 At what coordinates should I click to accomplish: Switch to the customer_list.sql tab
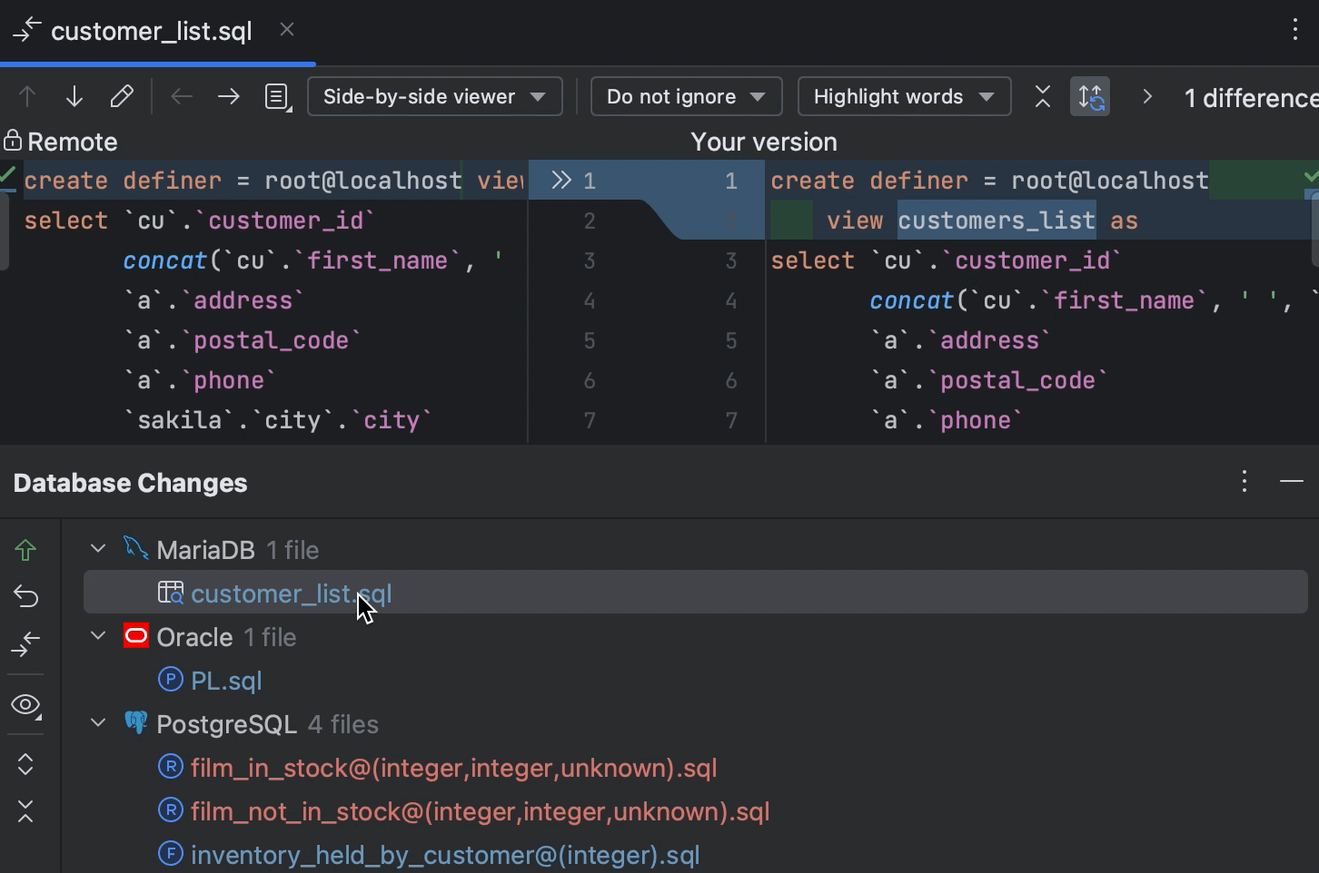click(152, 31)
